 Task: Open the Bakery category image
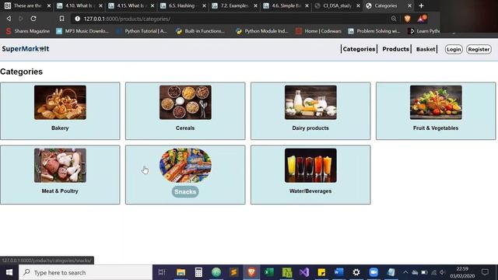pos(60,102)
